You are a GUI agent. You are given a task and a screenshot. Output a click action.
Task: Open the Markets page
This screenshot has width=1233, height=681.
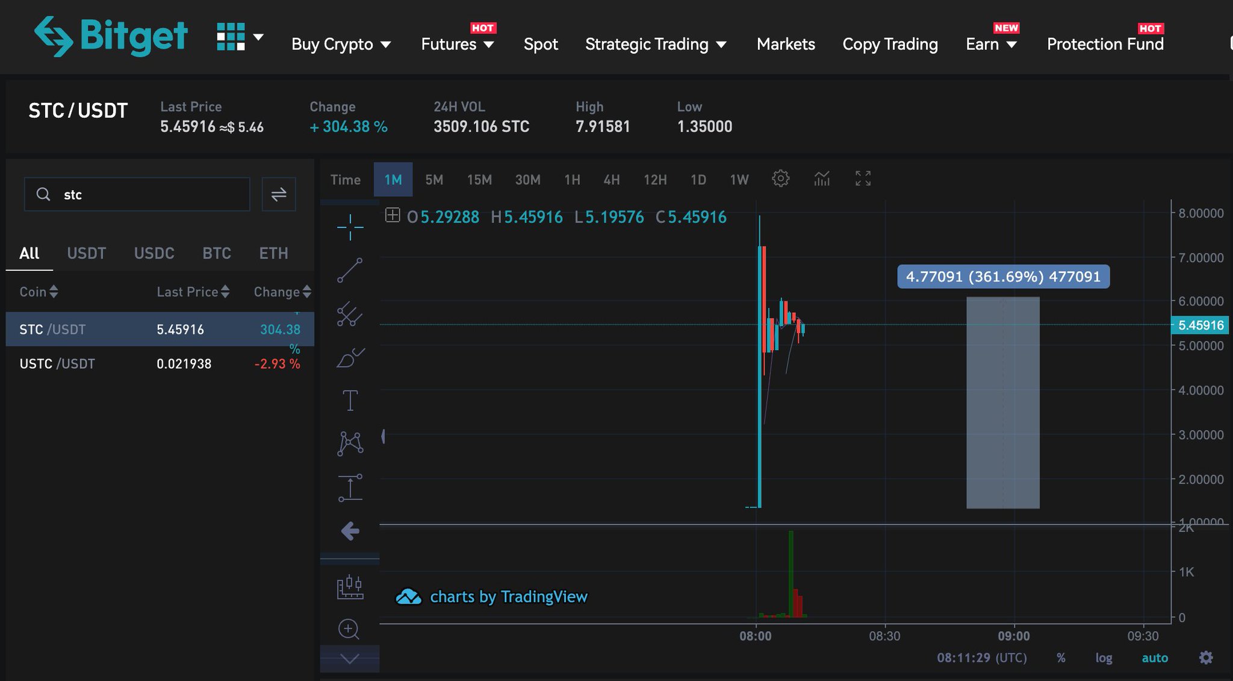786,44
